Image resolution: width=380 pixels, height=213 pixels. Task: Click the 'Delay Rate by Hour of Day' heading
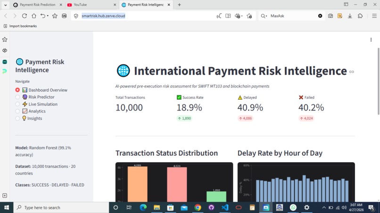280,153
